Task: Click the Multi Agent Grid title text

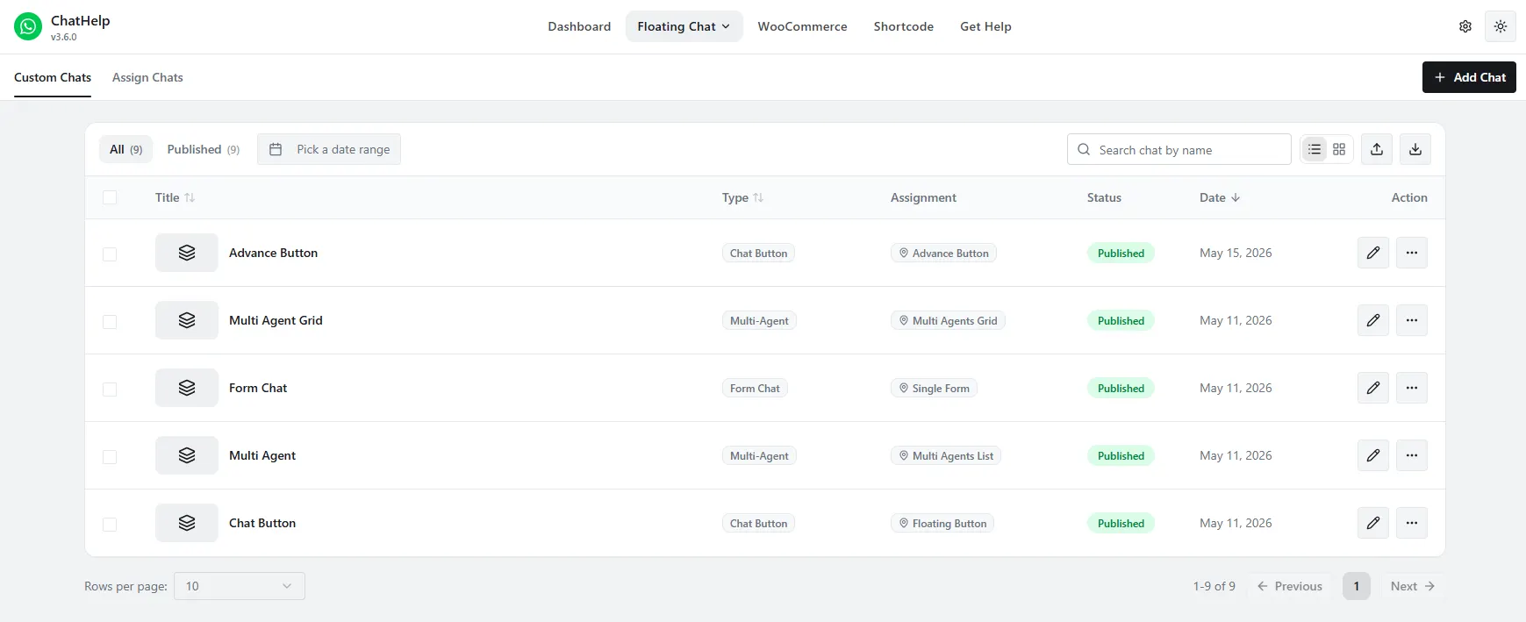Action: click(276, 320)
